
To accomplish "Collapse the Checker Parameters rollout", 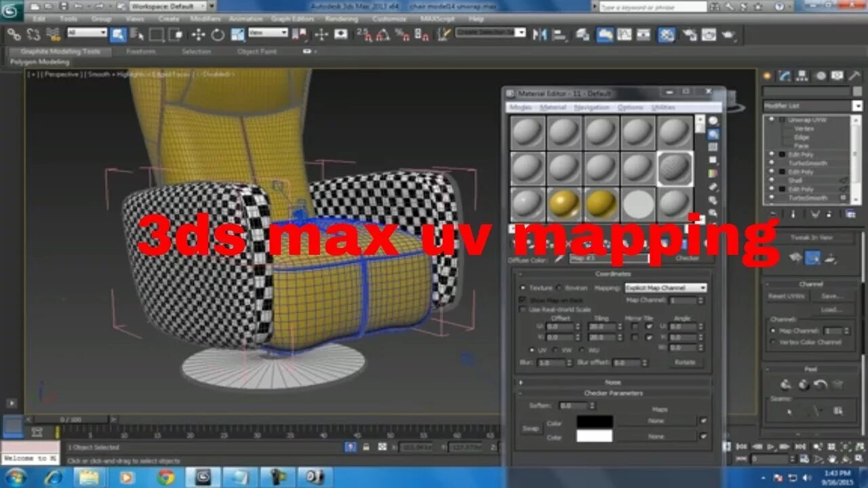I will click(613, 393).
